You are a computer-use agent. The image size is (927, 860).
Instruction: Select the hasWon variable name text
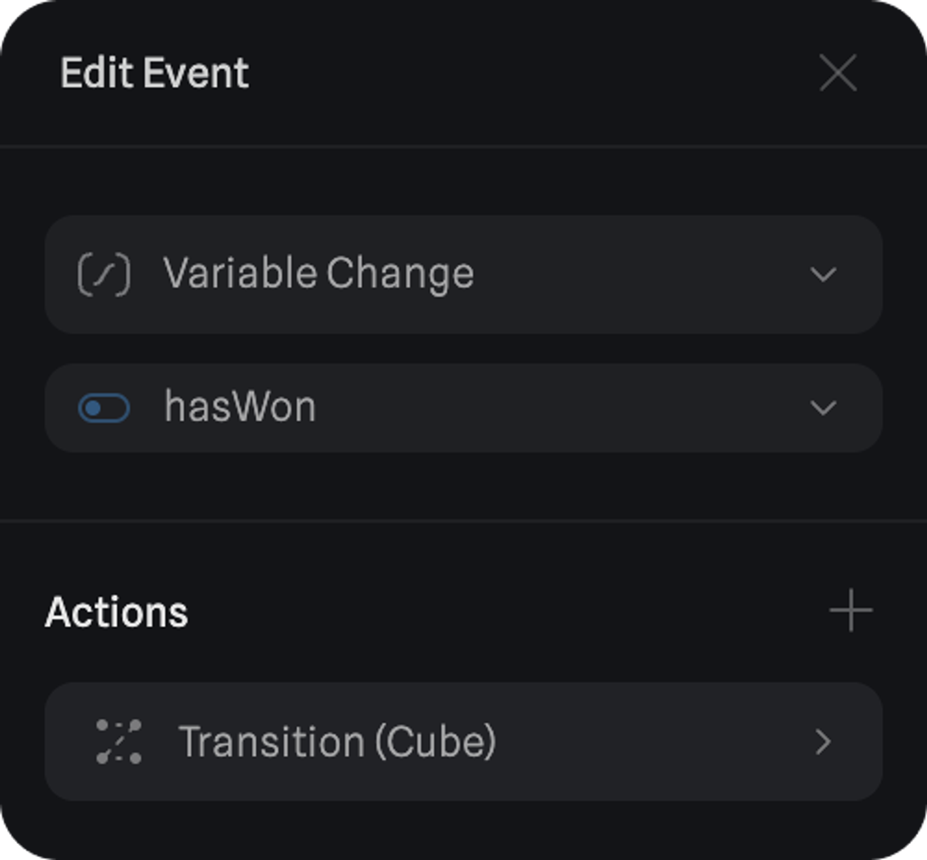[x=240, y=407]
